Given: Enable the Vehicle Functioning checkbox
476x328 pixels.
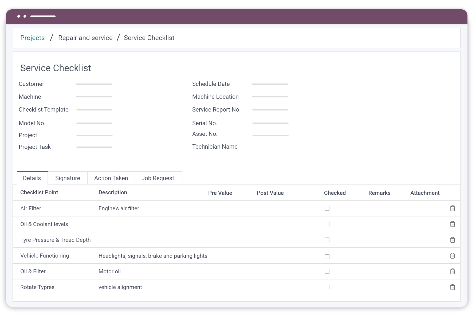Looking at the screenshot, I should 327,256.
